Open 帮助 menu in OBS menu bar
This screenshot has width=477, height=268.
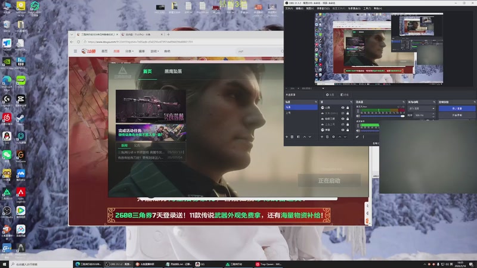[377, 8]
